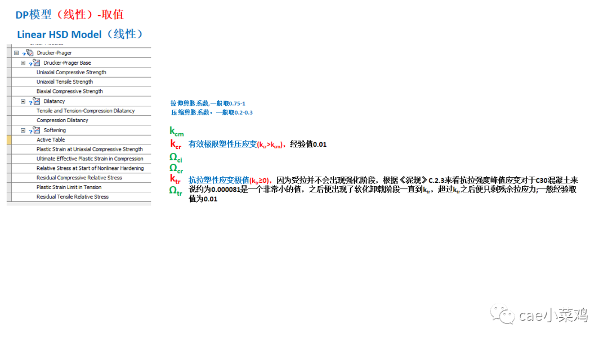Image resolution: width=608 pixels, height=342 pixels.
Task: Click the cae小菜鸡 chick logo
Action: 503,315
